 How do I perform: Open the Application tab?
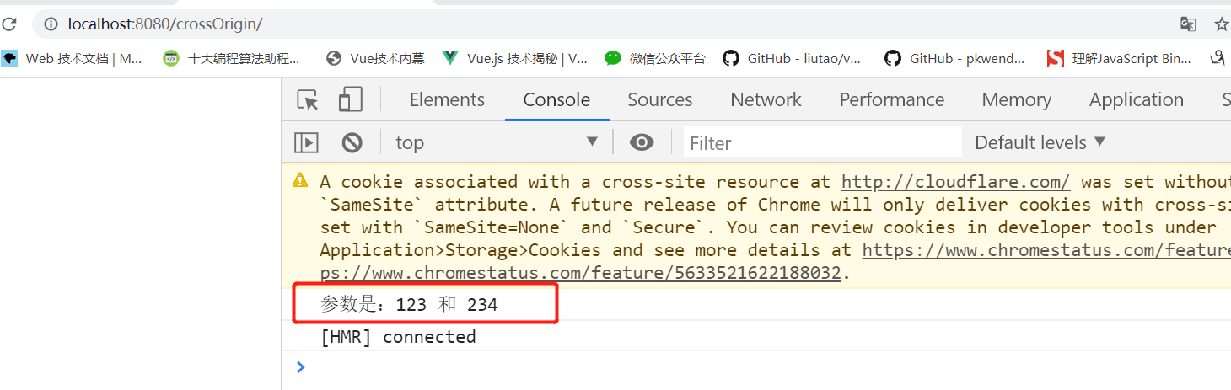(1136, 99)
